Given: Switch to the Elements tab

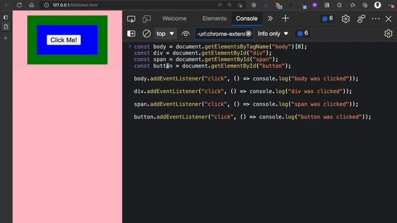Looking at the screenshot, I should pyautogui.click(x=215, y=19).
